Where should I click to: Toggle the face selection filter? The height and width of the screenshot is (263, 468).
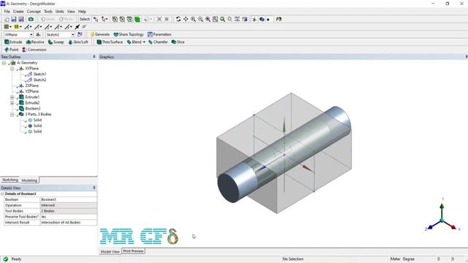130,19
